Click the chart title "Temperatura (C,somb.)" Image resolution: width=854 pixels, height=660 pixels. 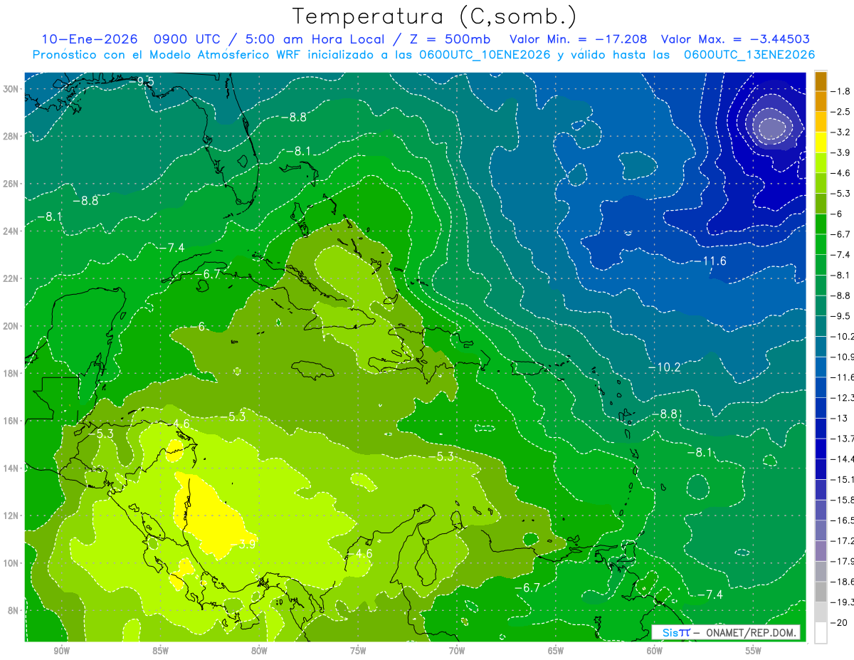[x=435, y=16]
